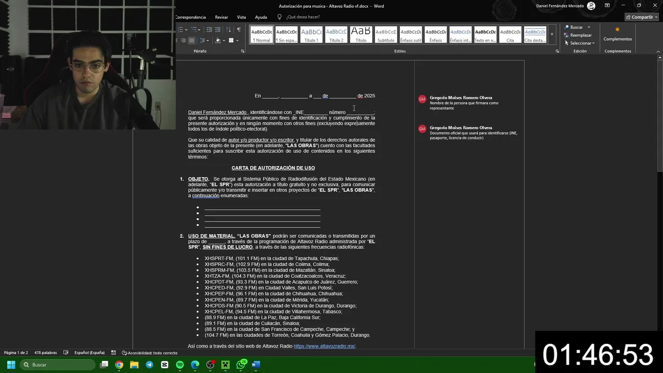The image size is (663, 373).
Task: Toggle show paragraph marks (¶)
Action: (239, 30)
